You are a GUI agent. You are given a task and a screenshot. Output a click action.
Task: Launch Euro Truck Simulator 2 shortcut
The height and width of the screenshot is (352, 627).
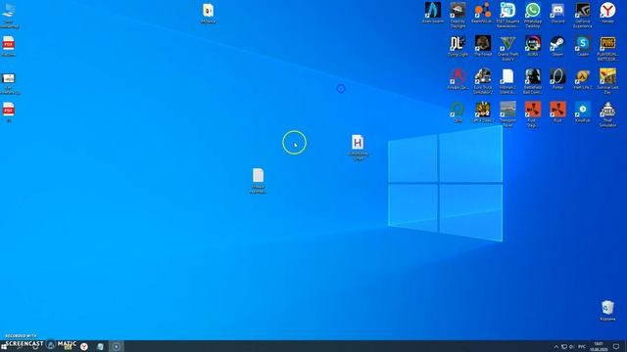(x=483, y=81)
